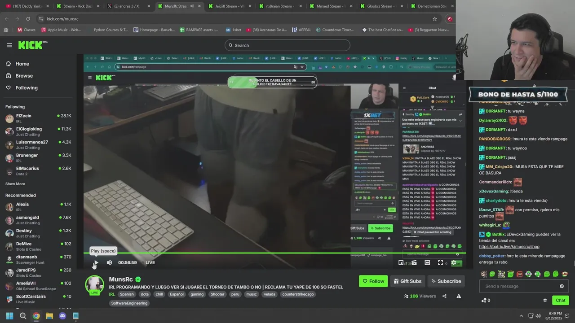Viewport: 575px width, 323px height.
Task: Open DeMize Slots & Casino channel
Action: [x=38, y=246]
